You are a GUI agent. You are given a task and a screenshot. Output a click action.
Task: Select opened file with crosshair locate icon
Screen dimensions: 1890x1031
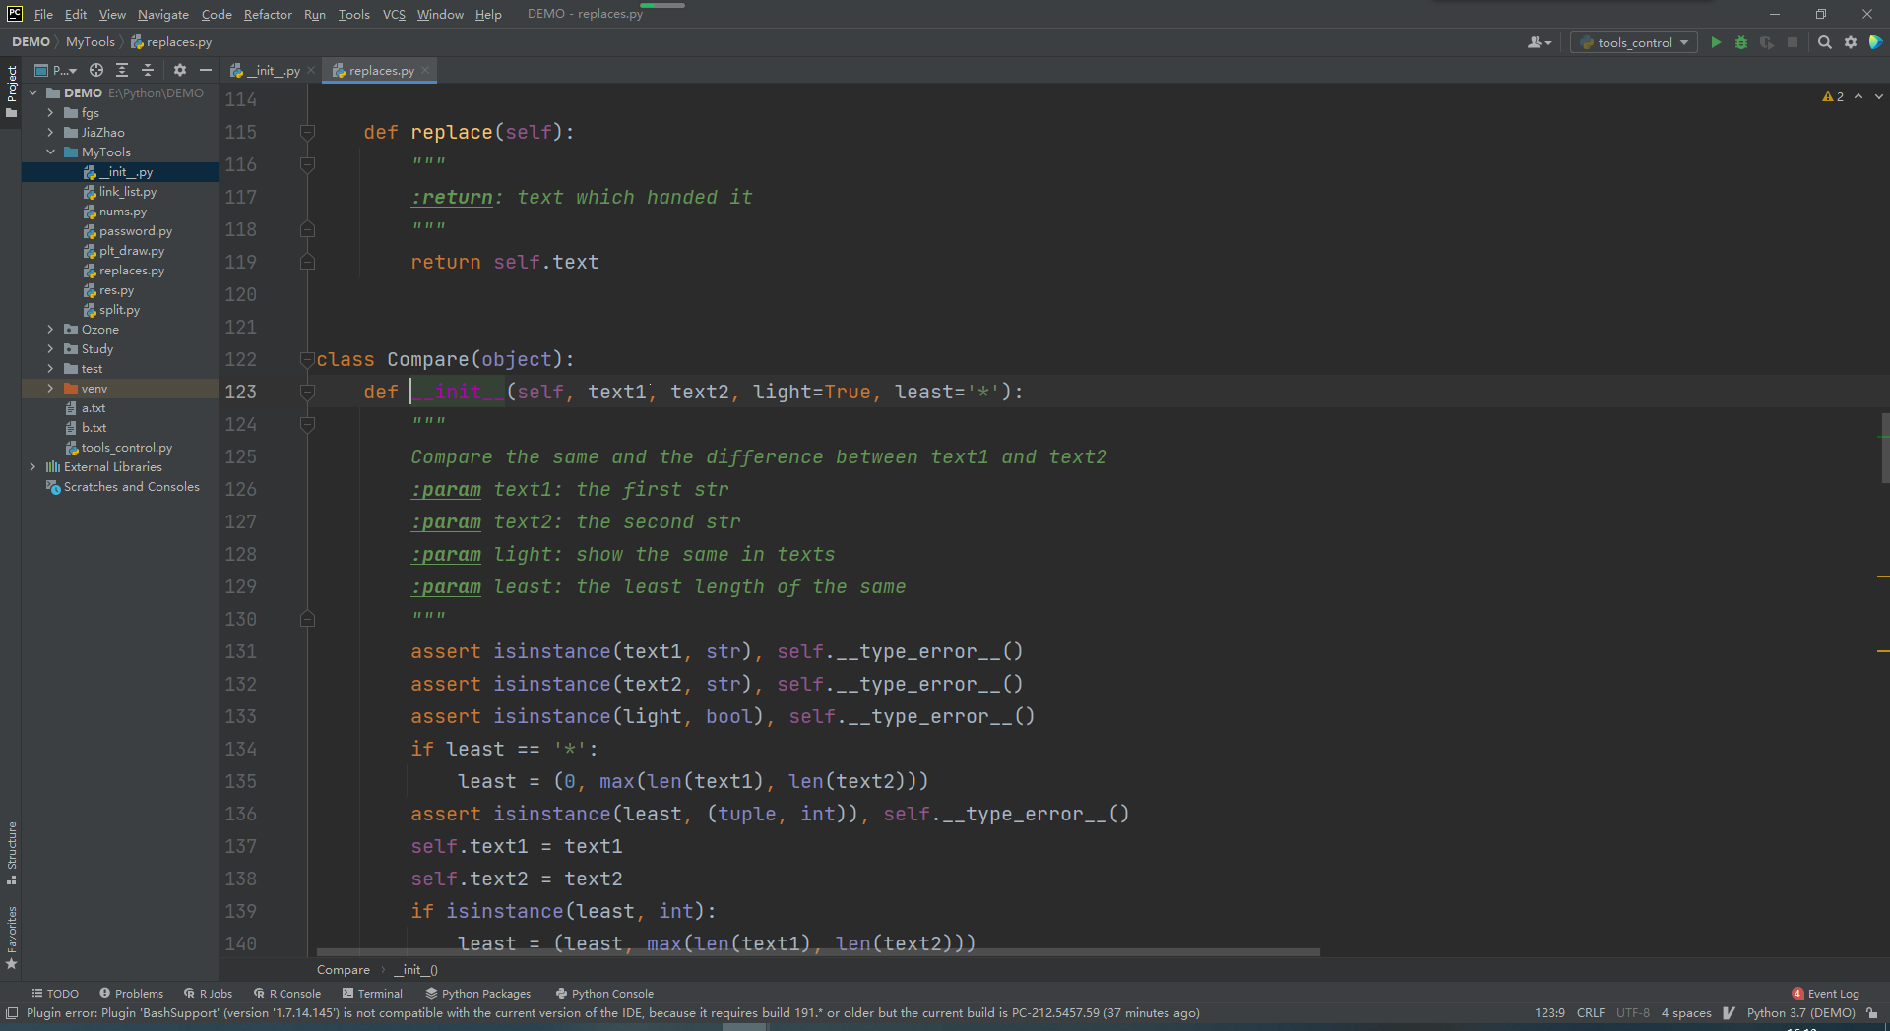point(96,70)
